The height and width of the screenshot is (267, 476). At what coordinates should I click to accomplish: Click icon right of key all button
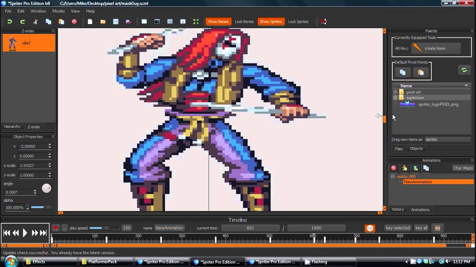coord(438,228)
